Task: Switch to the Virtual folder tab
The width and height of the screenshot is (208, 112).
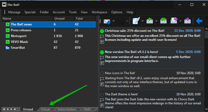Action: coord(45,109)
